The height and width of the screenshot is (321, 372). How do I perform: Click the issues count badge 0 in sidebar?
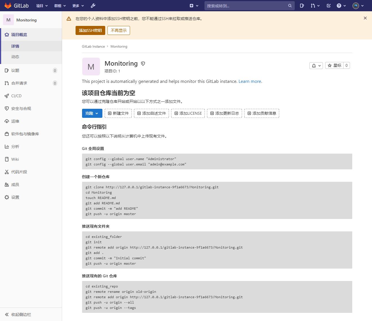click(x=55, y=70)
